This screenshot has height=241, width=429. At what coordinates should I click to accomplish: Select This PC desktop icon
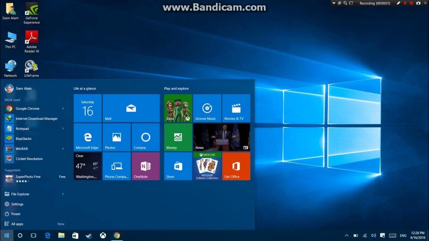pyautogui.click(x=10, y=40)
